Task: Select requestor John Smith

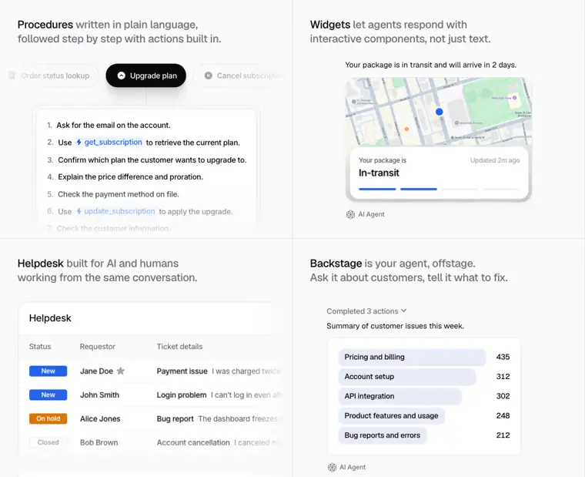Action: click(99, 395)
